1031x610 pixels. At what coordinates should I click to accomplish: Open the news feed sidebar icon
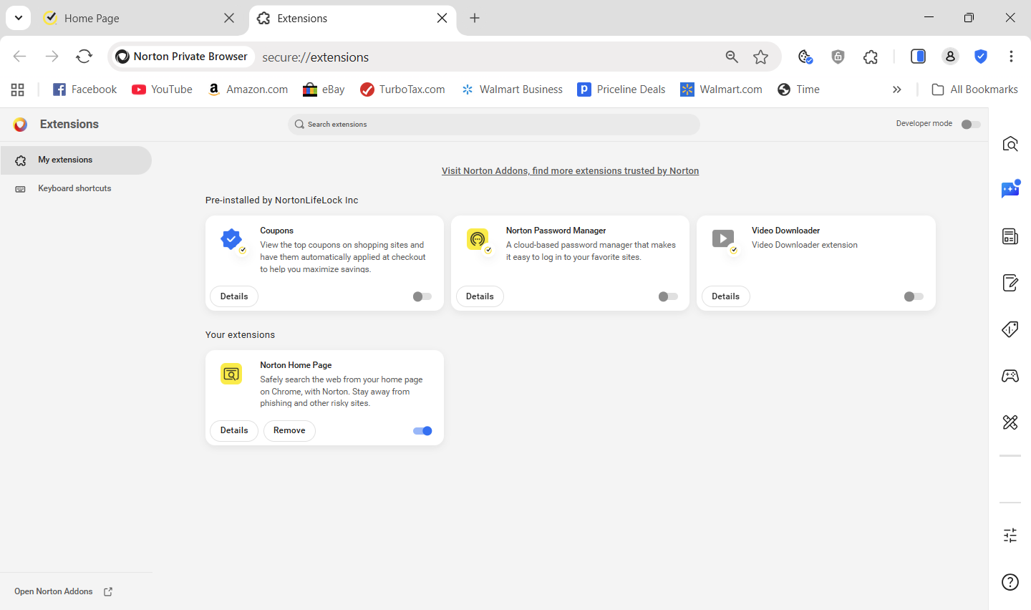tap(1010, 236)
